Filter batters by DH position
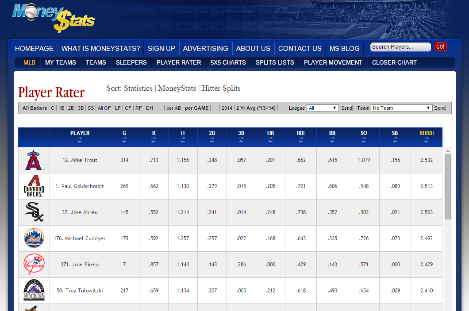 [x=150, y=108]
